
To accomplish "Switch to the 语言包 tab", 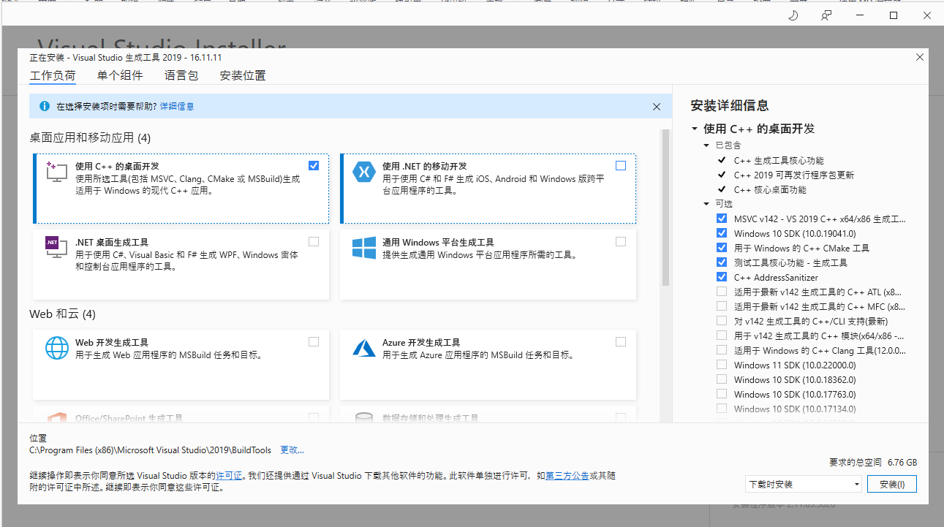I will point(181,75).
